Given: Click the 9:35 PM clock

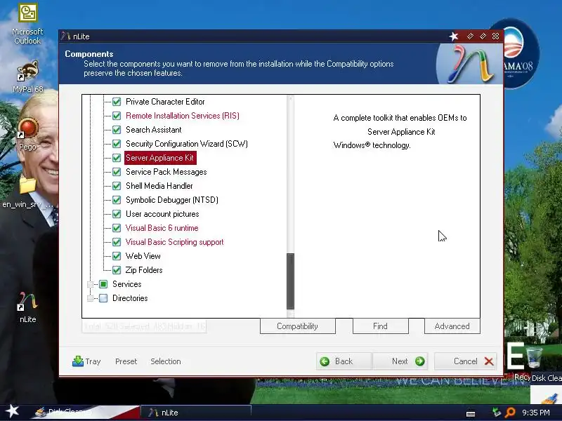Looking at the screenshot, I should tap(536, 413).
